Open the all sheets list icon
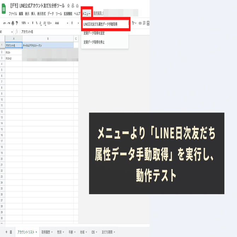Image resolution: width=237 pixels, height=237 pixels. tap(11, 232)
